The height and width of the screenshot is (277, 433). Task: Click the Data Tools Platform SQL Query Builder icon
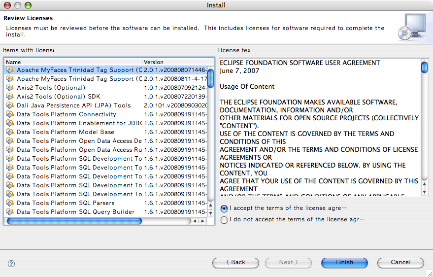point(10,211)
